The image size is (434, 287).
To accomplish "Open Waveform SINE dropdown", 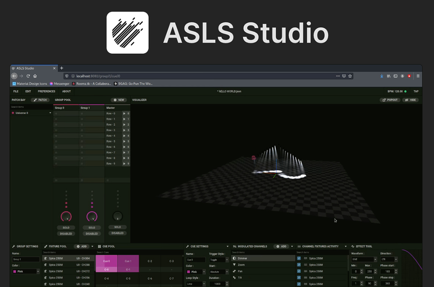I will click(364, 259).
